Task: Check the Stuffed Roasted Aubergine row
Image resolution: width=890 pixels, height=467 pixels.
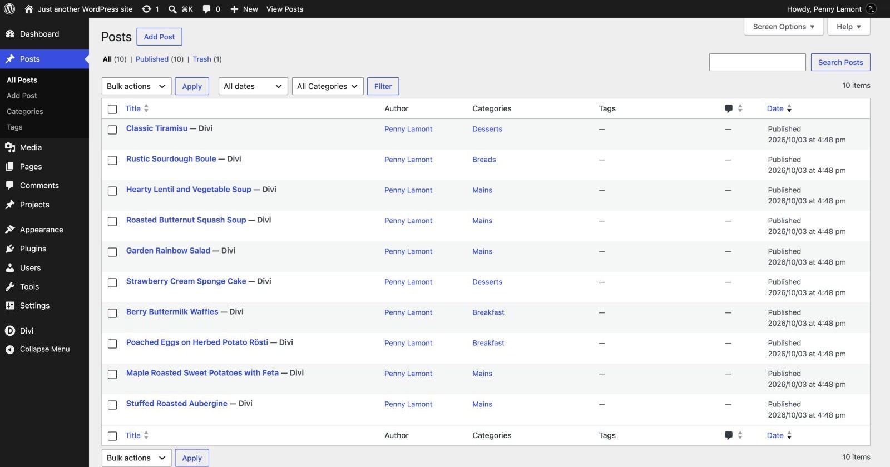Action: click(x=112, y=405)
